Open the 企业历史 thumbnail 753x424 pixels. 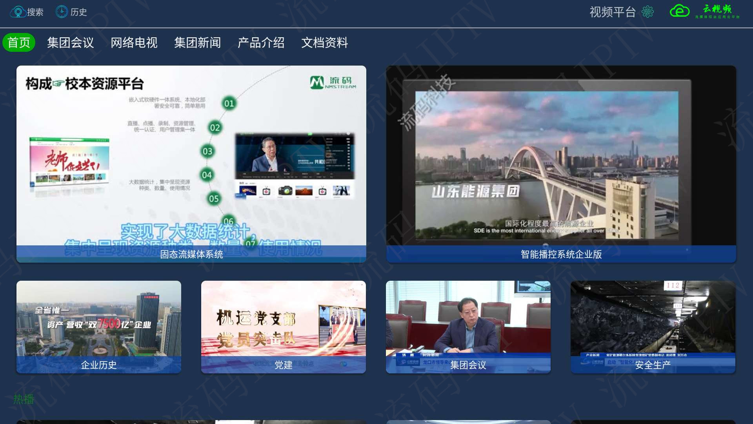[x=99, y=327]
